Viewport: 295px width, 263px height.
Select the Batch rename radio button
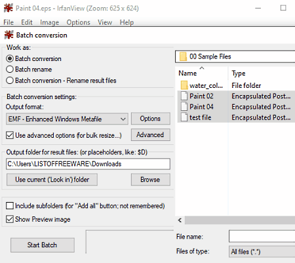click(x=10, y=70)
